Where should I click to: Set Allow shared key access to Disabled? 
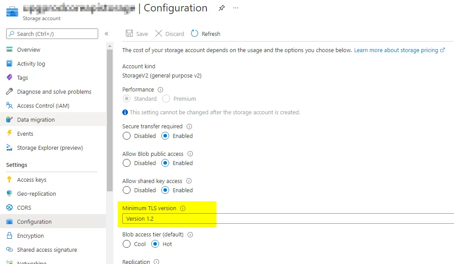[x=127, y=190]
